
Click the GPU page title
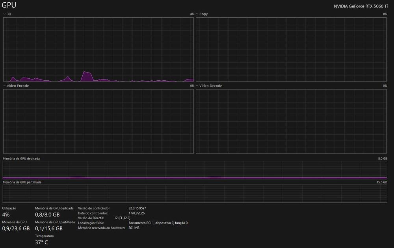pyautogui.click(x=9, y=5)
